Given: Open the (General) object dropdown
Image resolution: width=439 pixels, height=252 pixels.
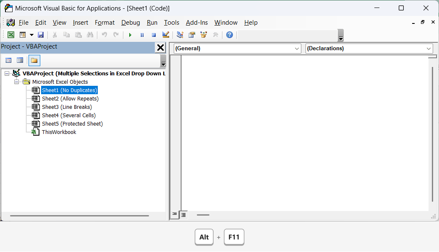Looking at the screenshot, I should coord(238,48).
